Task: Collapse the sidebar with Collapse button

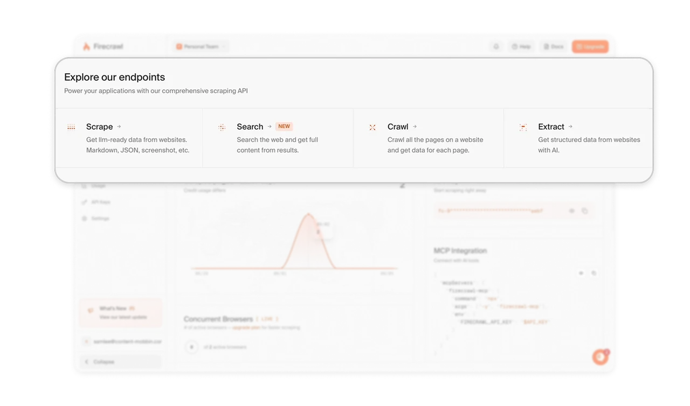Action: click(x=120, y=362)
